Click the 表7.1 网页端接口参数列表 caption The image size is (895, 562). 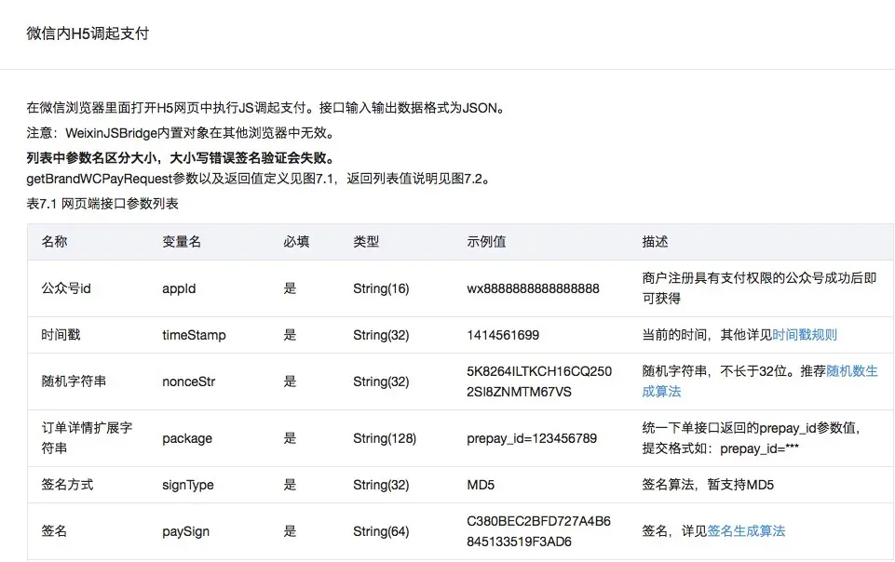102,204
